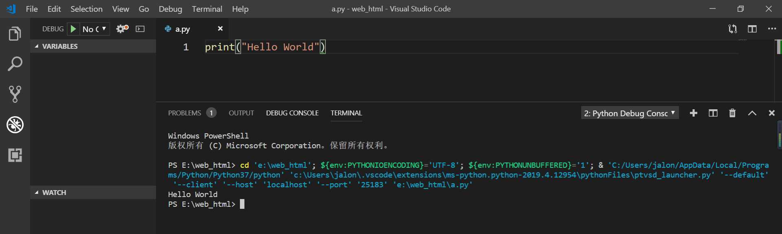Collapse the WATCH section
Viewport: 782px width, 234px height.
click(x=93, y=193)
